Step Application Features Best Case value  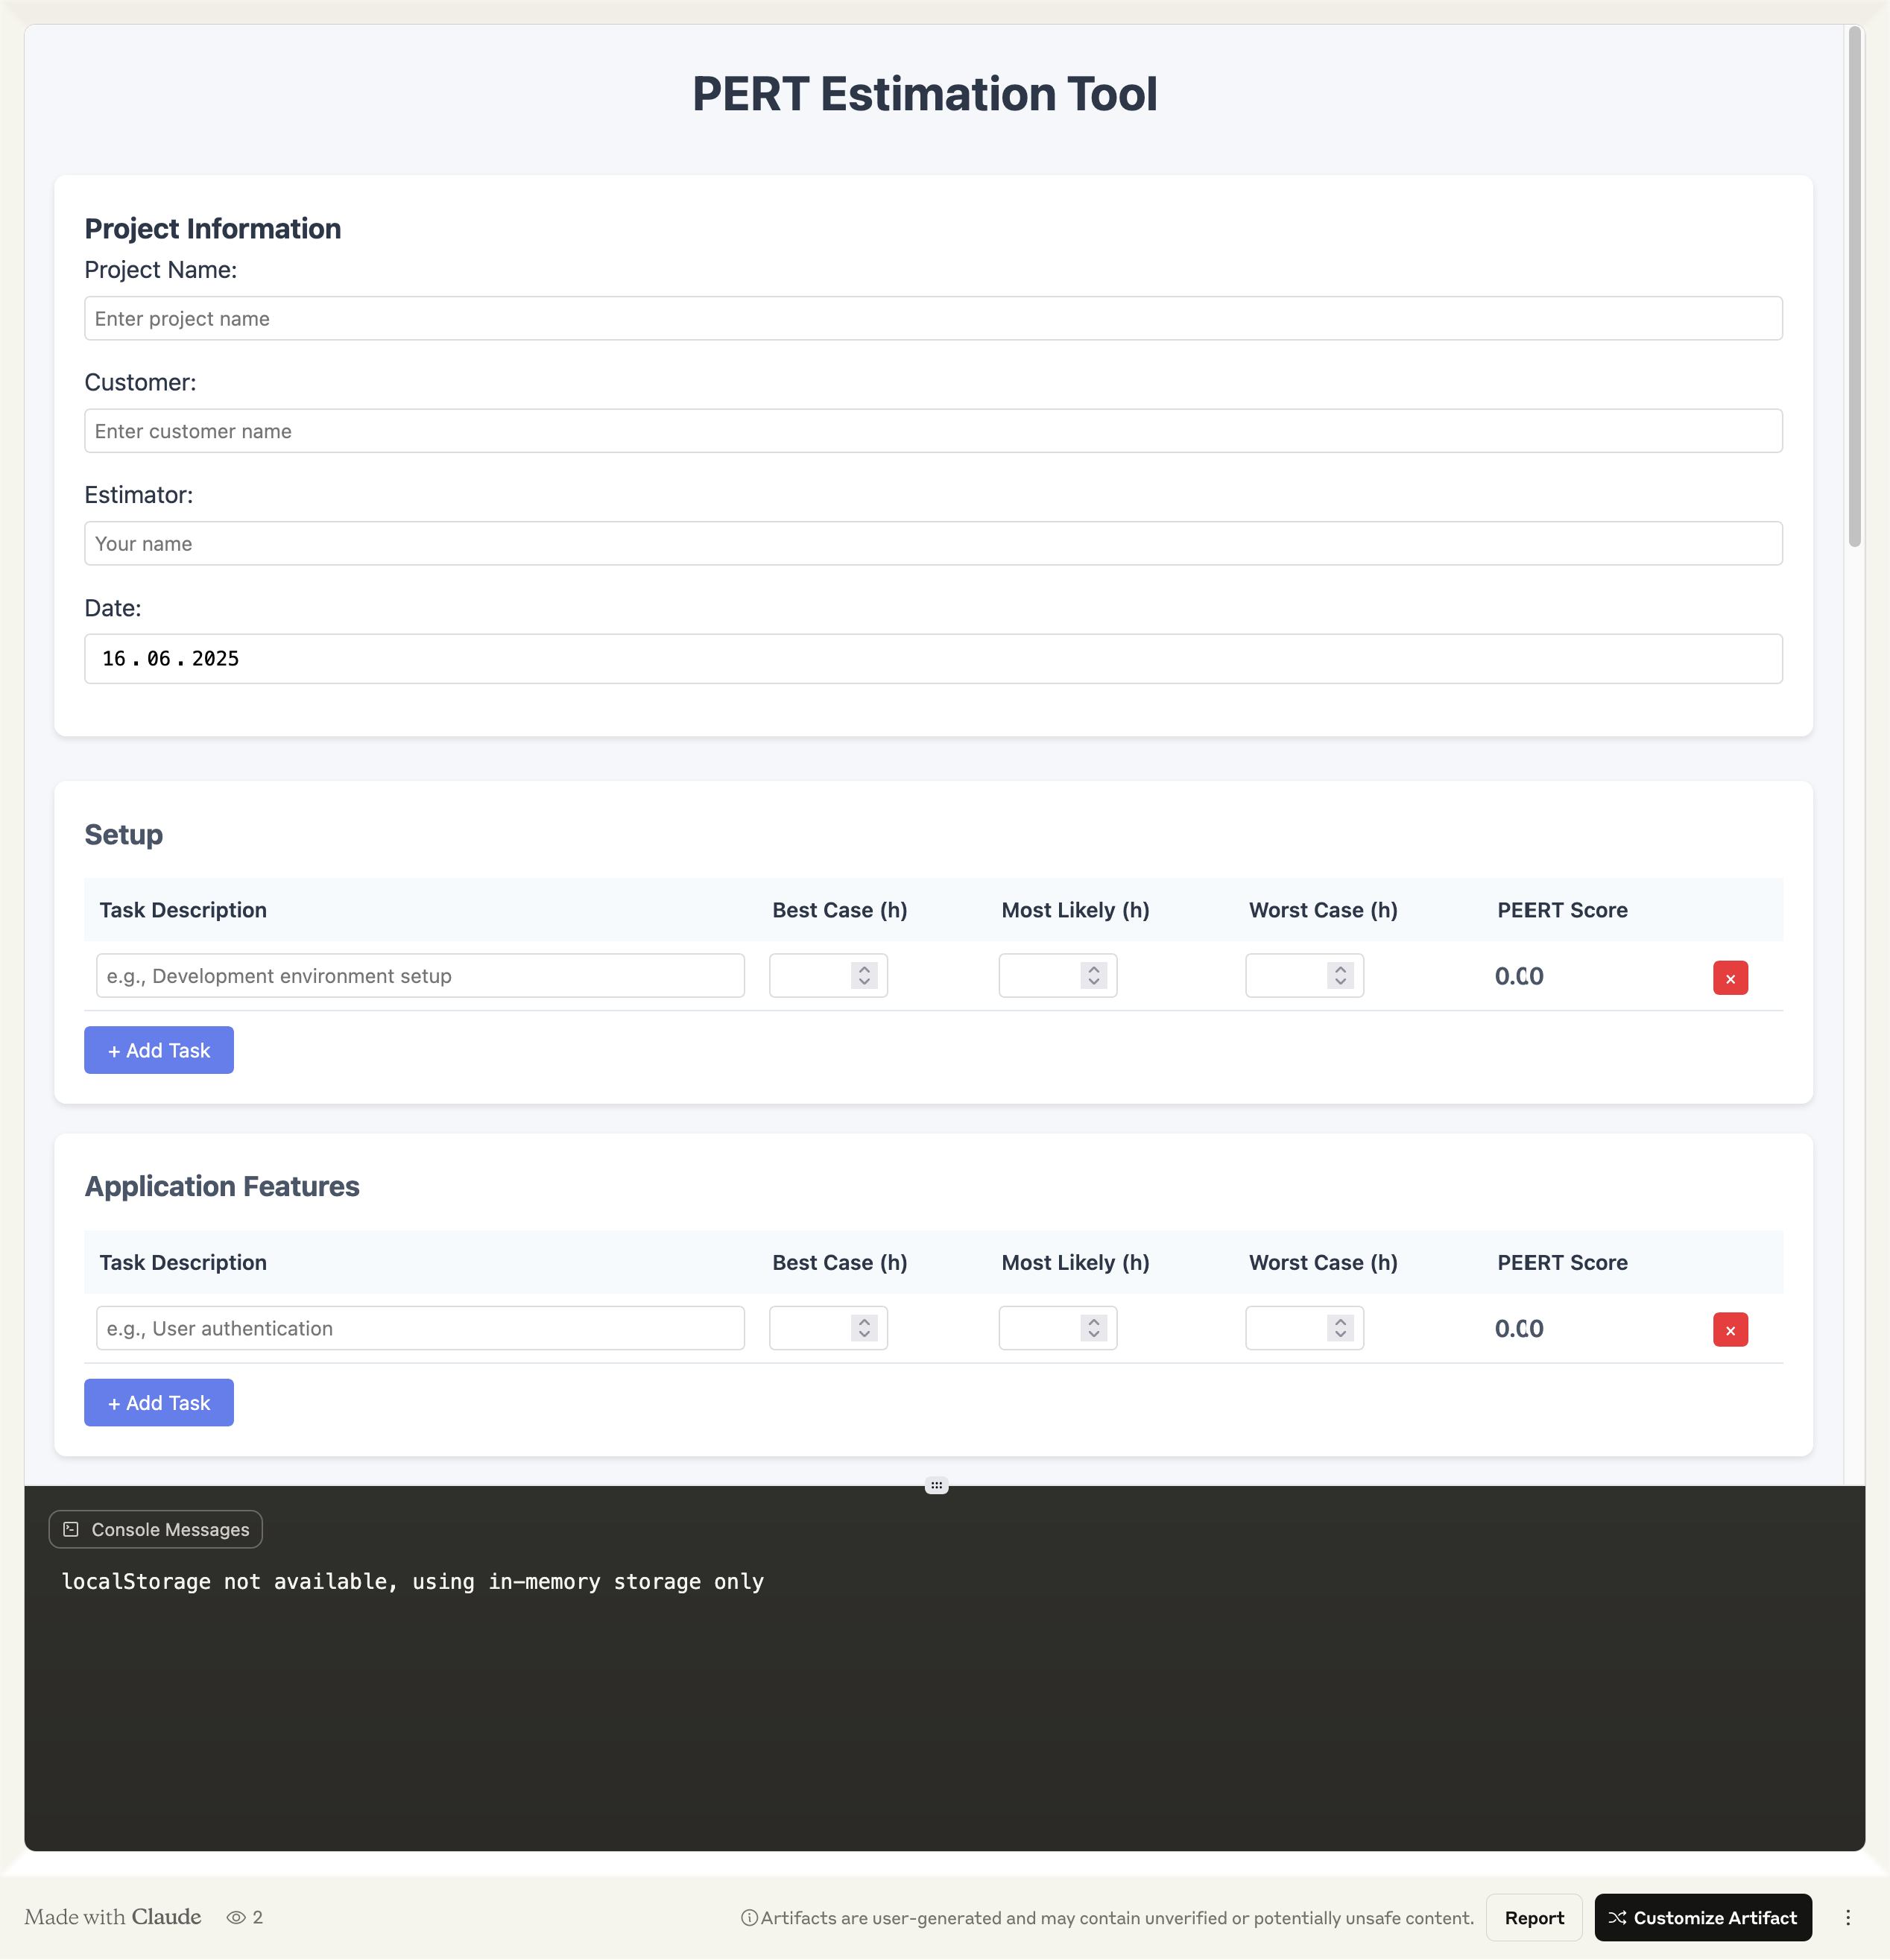point(864,1328)
